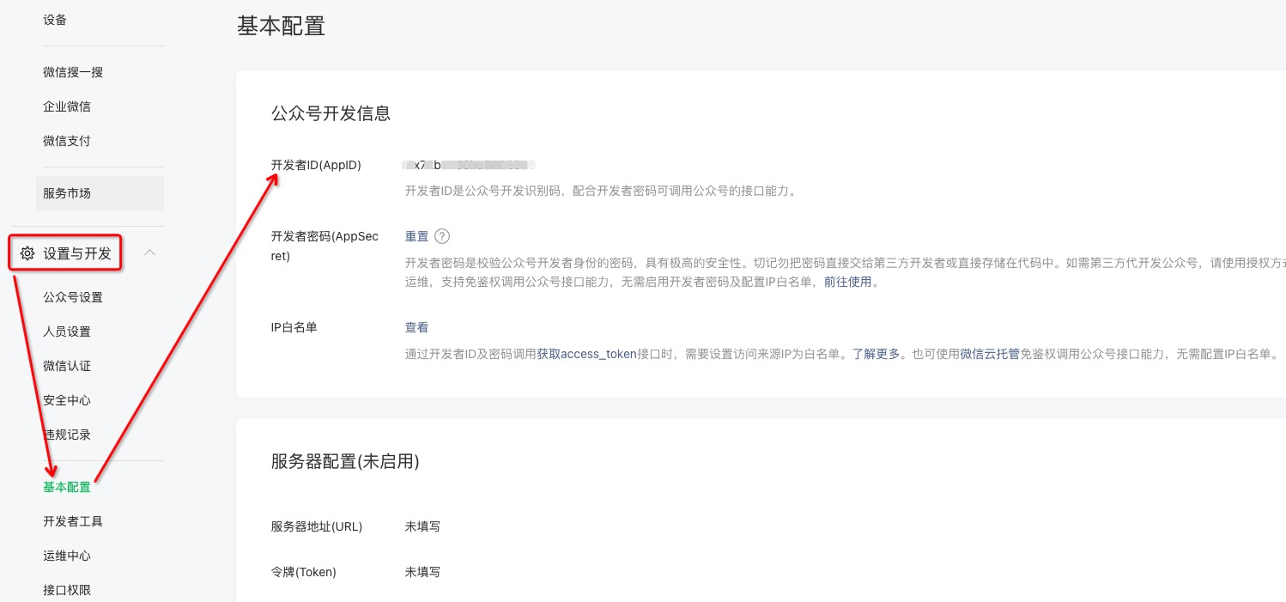Open 公众号设置 page
The image size is (1286, 602).
73,297
